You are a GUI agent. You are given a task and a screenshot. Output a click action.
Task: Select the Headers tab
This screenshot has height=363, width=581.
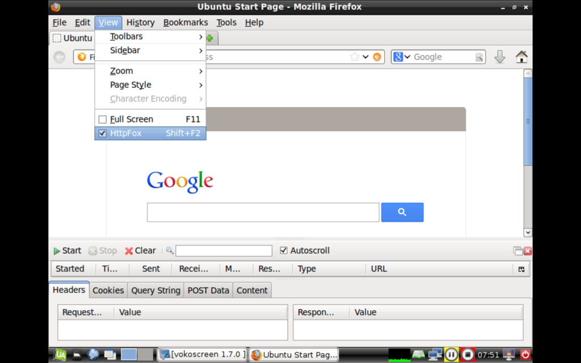click(69, 290)
